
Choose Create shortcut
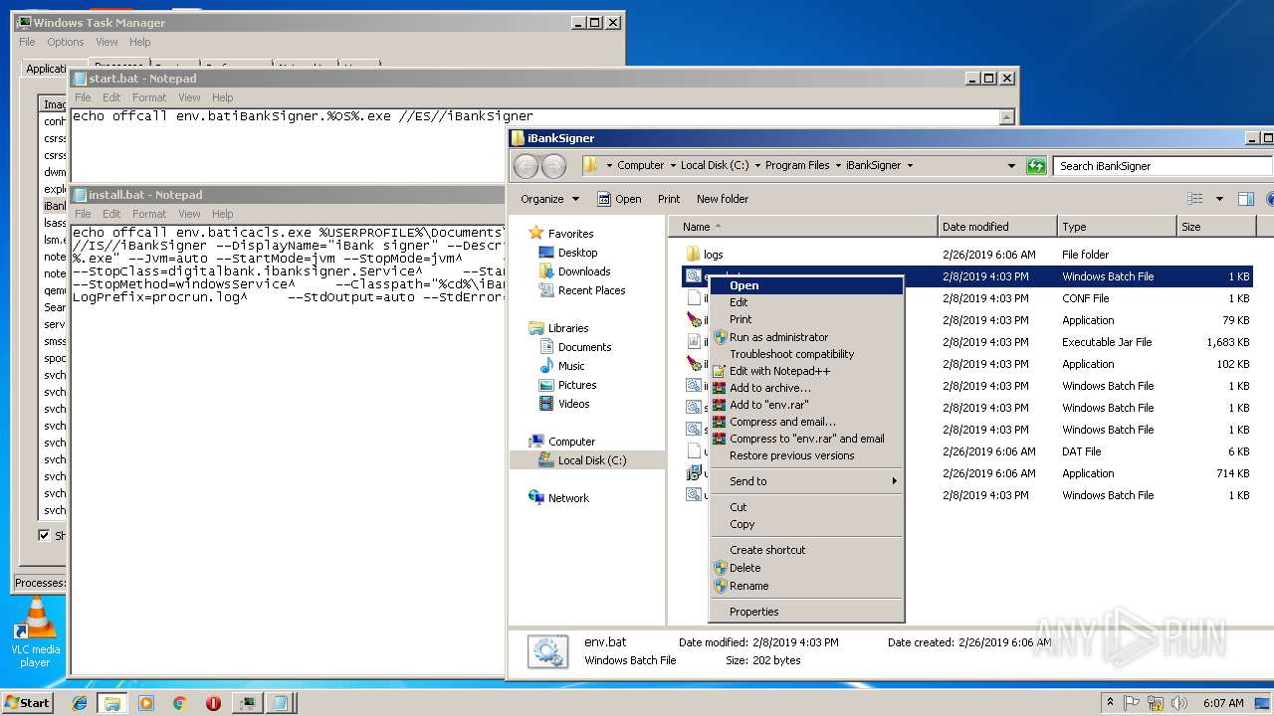point(806,550)
